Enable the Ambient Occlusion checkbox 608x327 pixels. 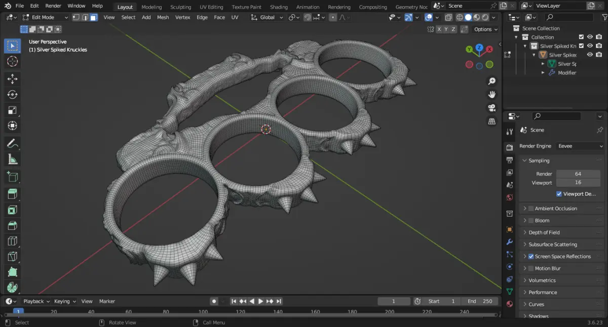pos(531,209)
